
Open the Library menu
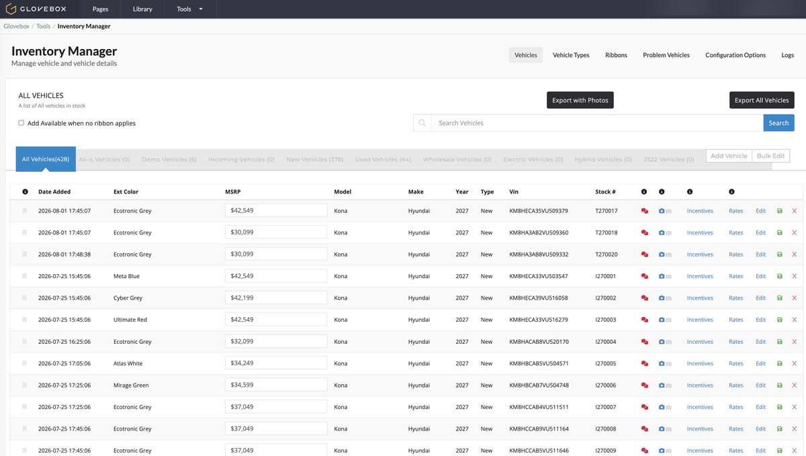142,9
